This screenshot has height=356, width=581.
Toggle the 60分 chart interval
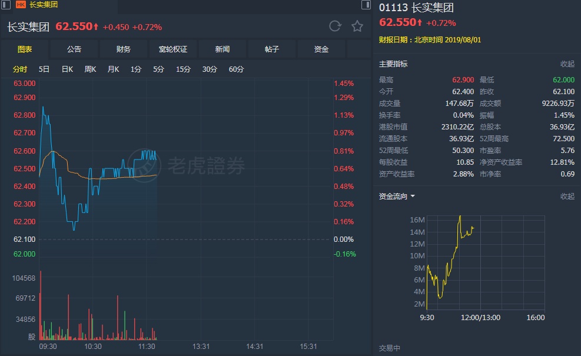coord(236,69)
